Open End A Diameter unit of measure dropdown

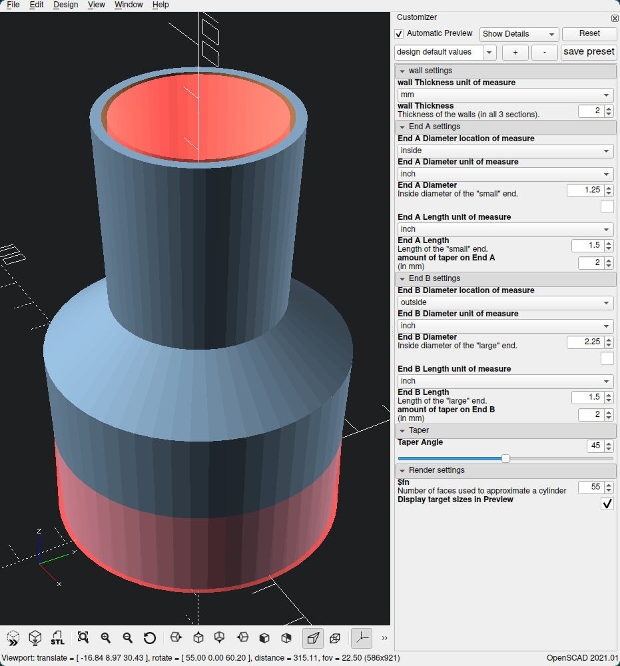(x=505, y=174)
